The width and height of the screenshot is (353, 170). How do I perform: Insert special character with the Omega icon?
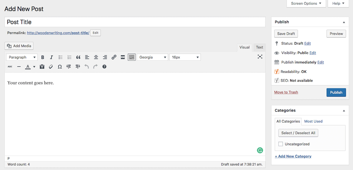(60, 67)
